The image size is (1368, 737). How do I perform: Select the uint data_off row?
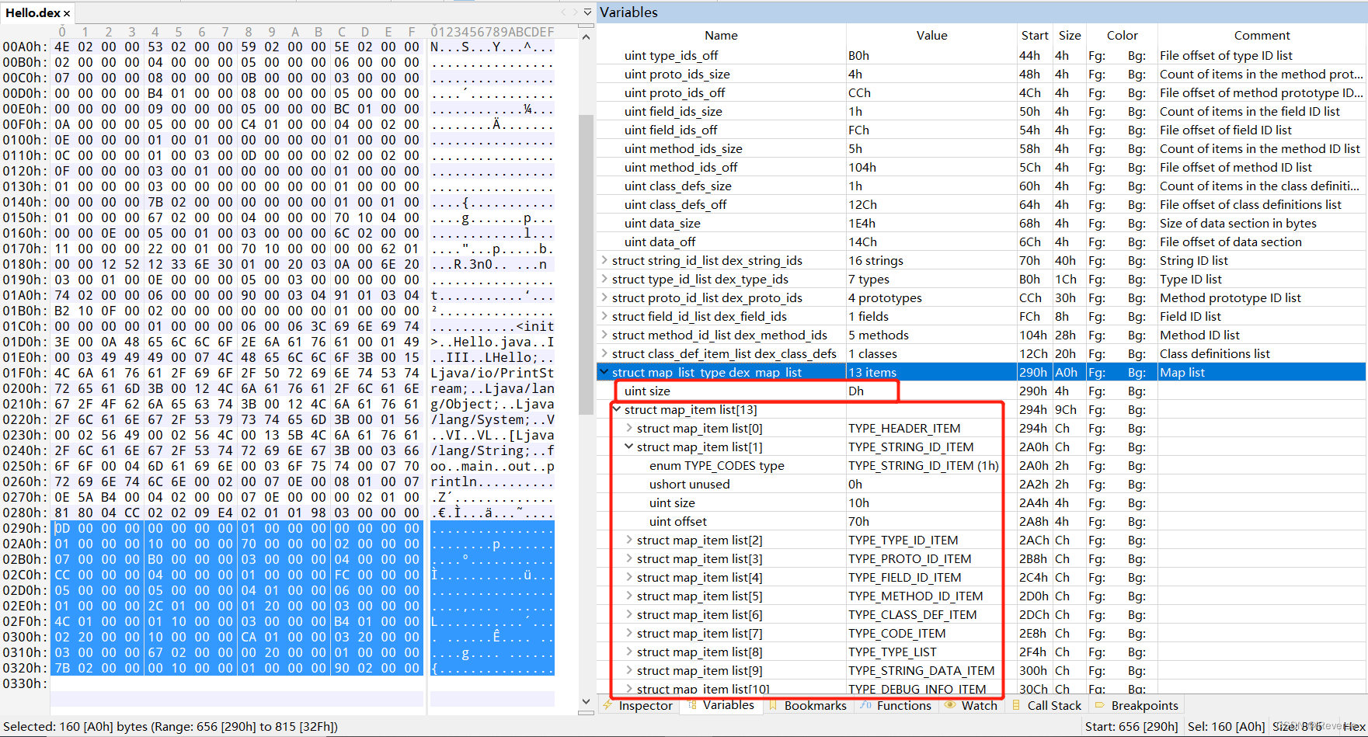pos(981,242)
